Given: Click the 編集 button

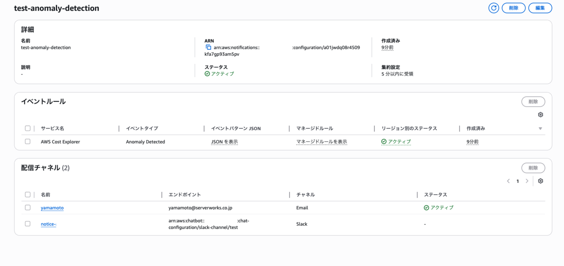Looking at the screenshot, I should (x=540, y=8).
